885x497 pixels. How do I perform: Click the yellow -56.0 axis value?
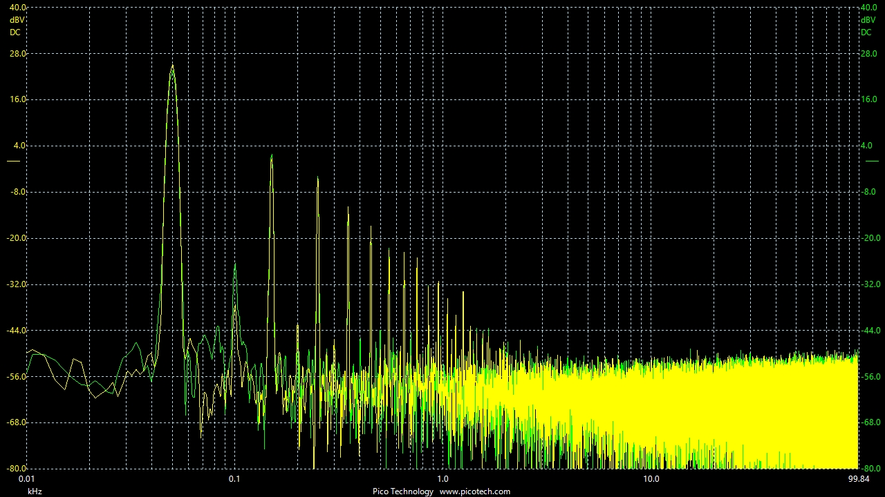click(x=17, y=377)
